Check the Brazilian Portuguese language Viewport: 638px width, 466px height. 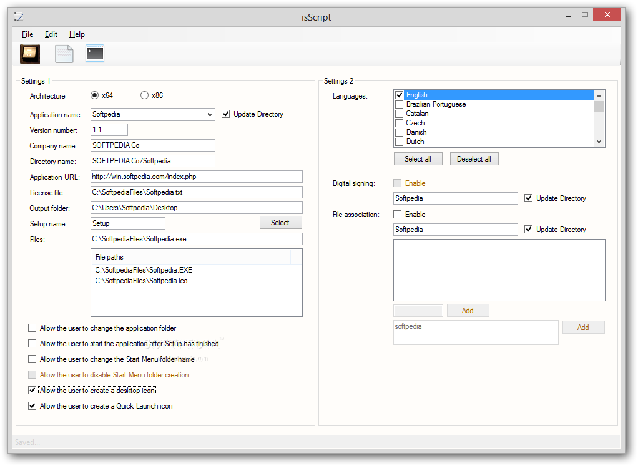click(x=399, y=105)
